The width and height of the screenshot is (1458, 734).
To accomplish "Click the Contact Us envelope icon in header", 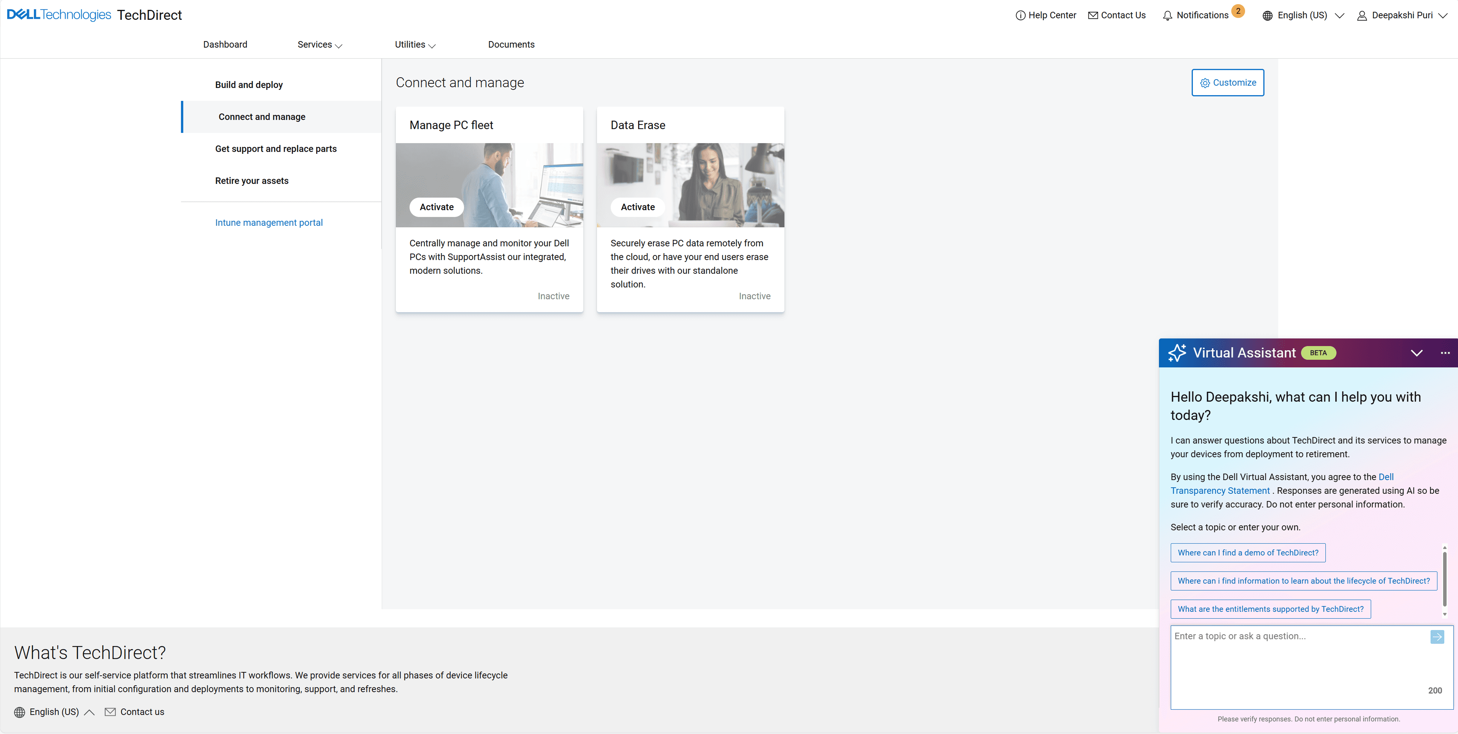I will click(x=1093, y=16).
